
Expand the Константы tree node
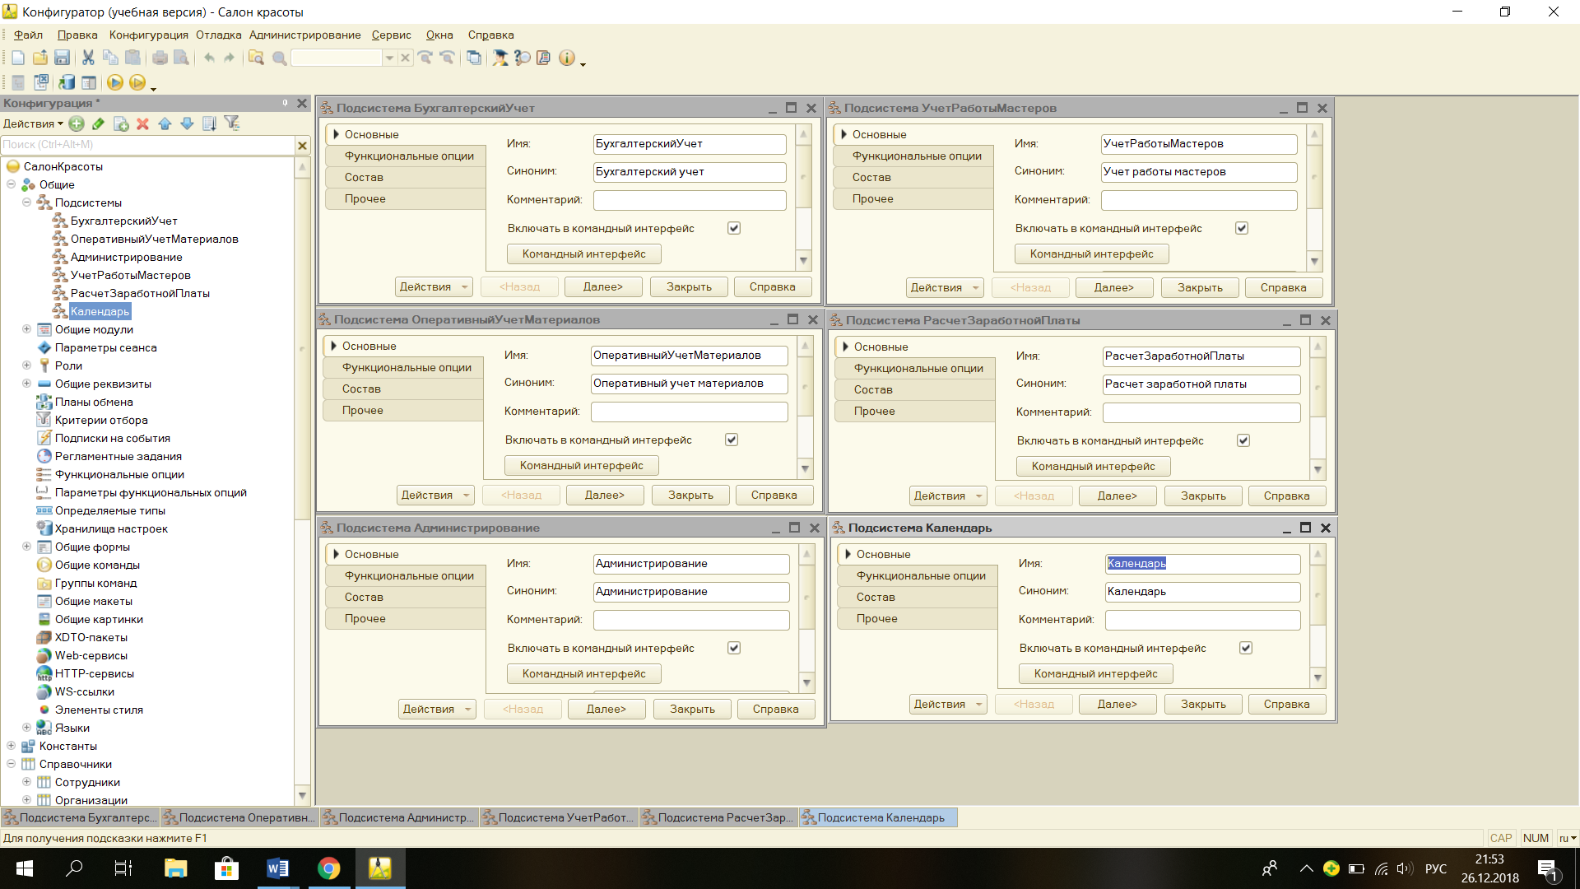click(x=11, y=745)
